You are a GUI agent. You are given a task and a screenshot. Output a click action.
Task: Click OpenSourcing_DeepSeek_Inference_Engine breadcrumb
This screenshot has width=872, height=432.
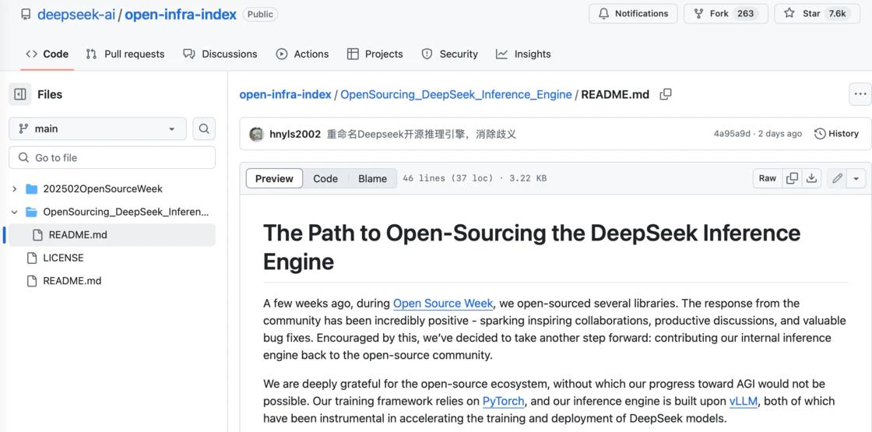(456, 94)
